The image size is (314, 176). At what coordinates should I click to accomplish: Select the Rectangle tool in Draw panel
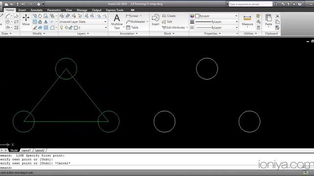(16, 22)
